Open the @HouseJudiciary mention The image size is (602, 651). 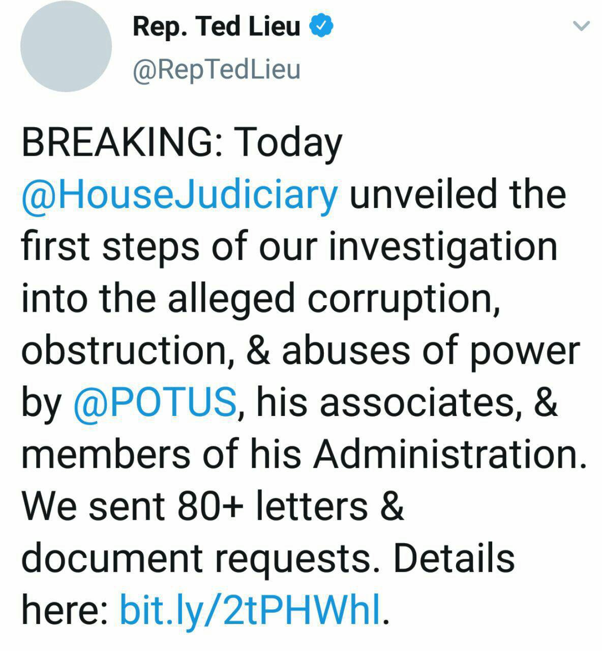point(179,196)
